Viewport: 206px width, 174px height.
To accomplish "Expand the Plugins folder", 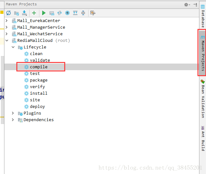I will click(13, 113).
